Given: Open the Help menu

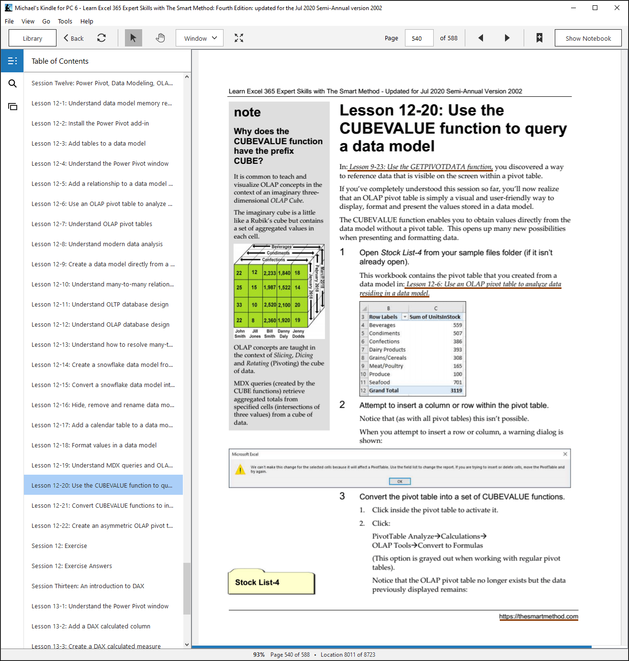Looking at the screenshot, I should [x=87, y=21].
